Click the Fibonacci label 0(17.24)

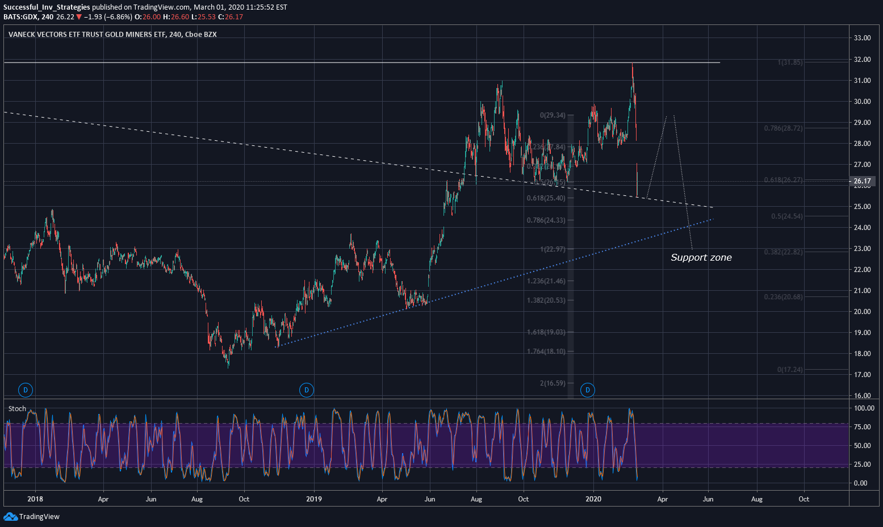(x=790, y=370)
